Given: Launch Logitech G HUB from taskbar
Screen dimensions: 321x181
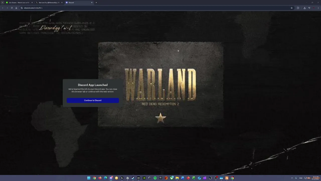Looking at the screenshot, I should point(122,178).
